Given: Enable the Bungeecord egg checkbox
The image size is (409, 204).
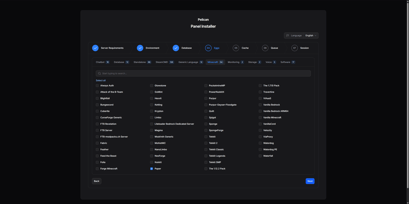Looking at the screenshot, I should pyautogui.click(x=97, y=105).
